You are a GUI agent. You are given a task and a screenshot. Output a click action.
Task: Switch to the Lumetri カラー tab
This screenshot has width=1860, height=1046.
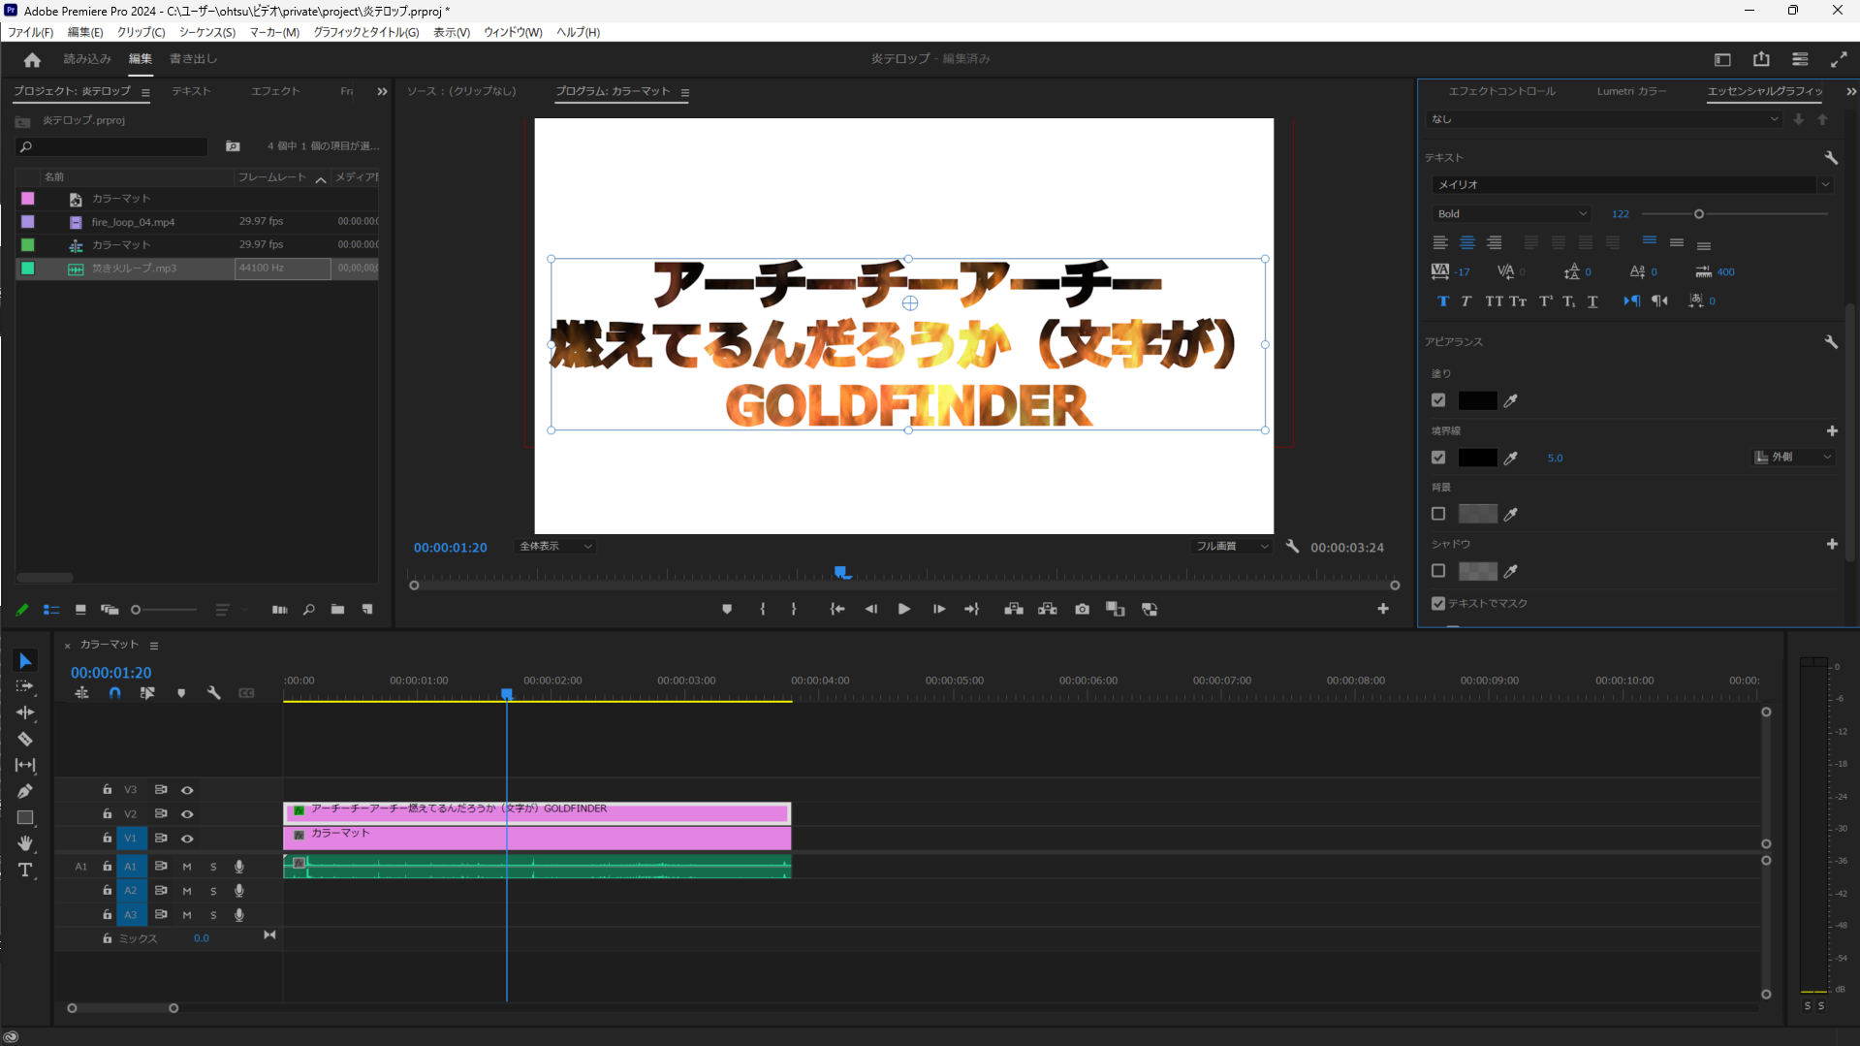1631,91
